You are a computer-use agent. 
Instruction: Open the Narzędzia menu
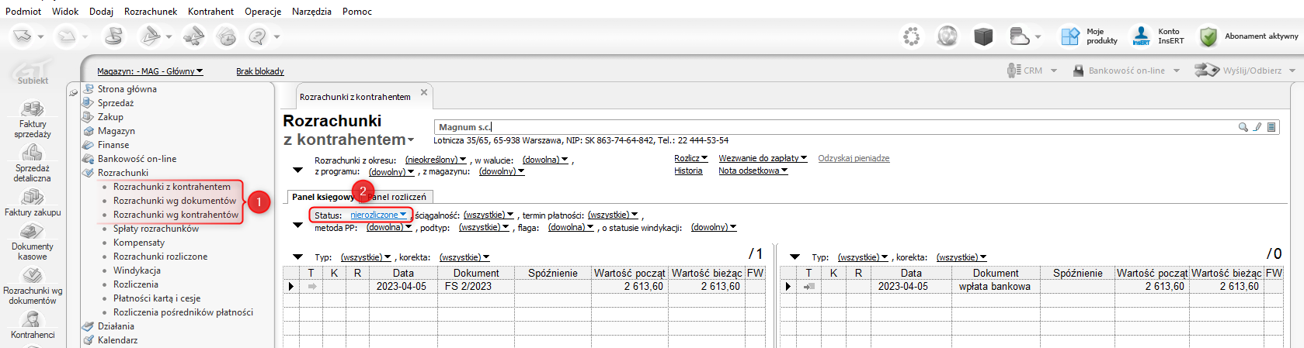(x=311, y=11)
